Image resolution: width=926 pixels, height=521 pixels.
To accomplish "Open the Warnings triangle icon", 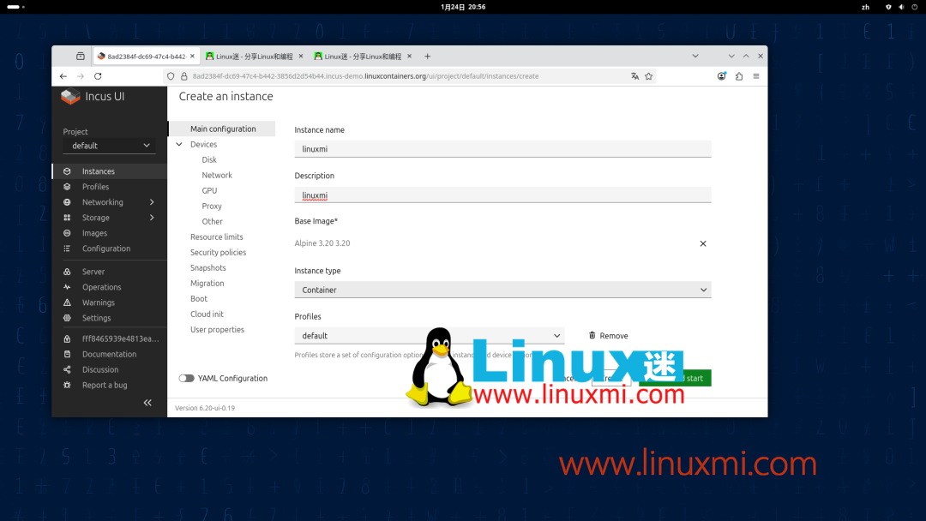I will (x=67, y=302).
